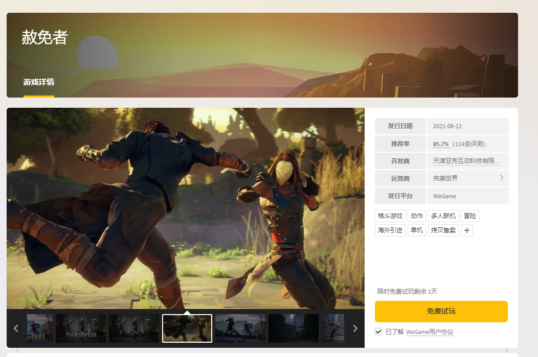Select the 拷贝售卖 tag
This screenshot has width=538, height=357.
tap(443, 230)
